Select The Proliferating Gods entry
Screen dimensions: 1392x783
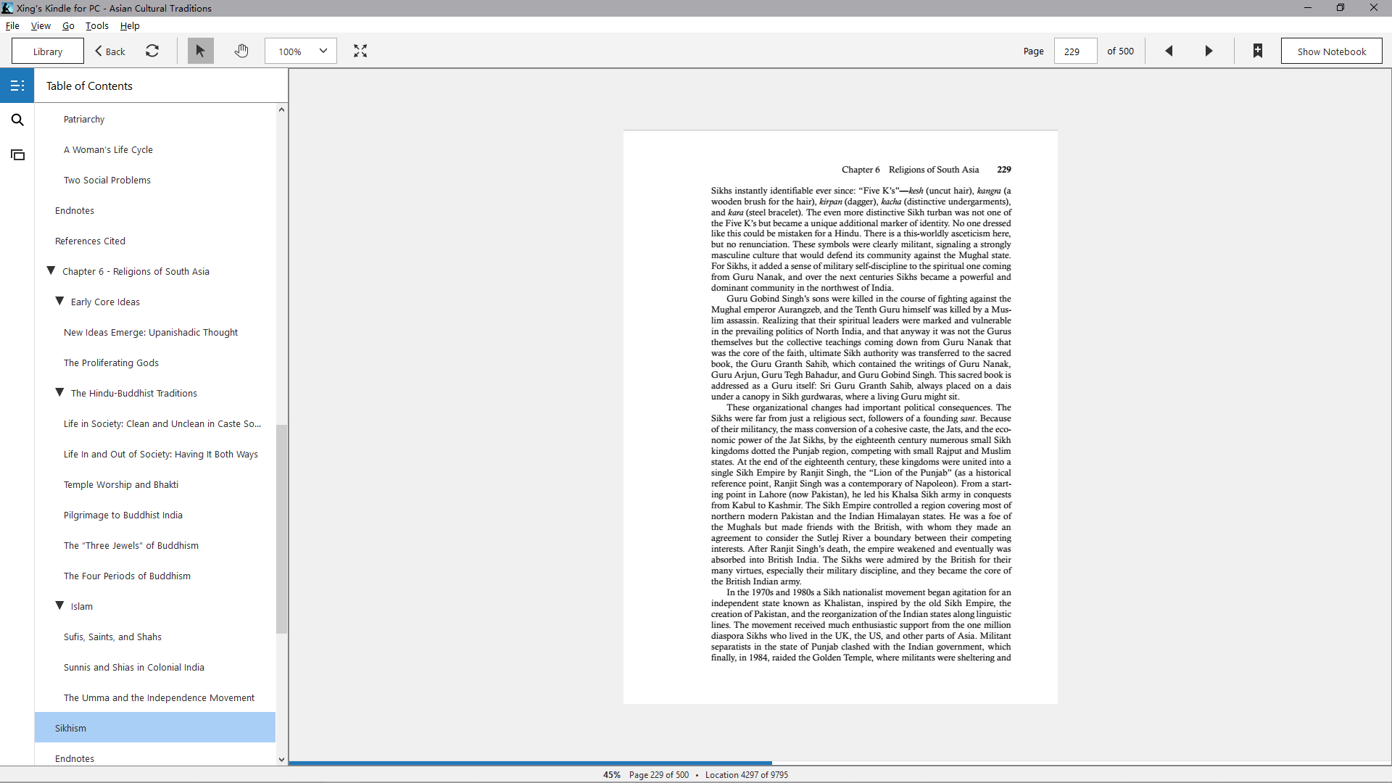pos(111,362)
